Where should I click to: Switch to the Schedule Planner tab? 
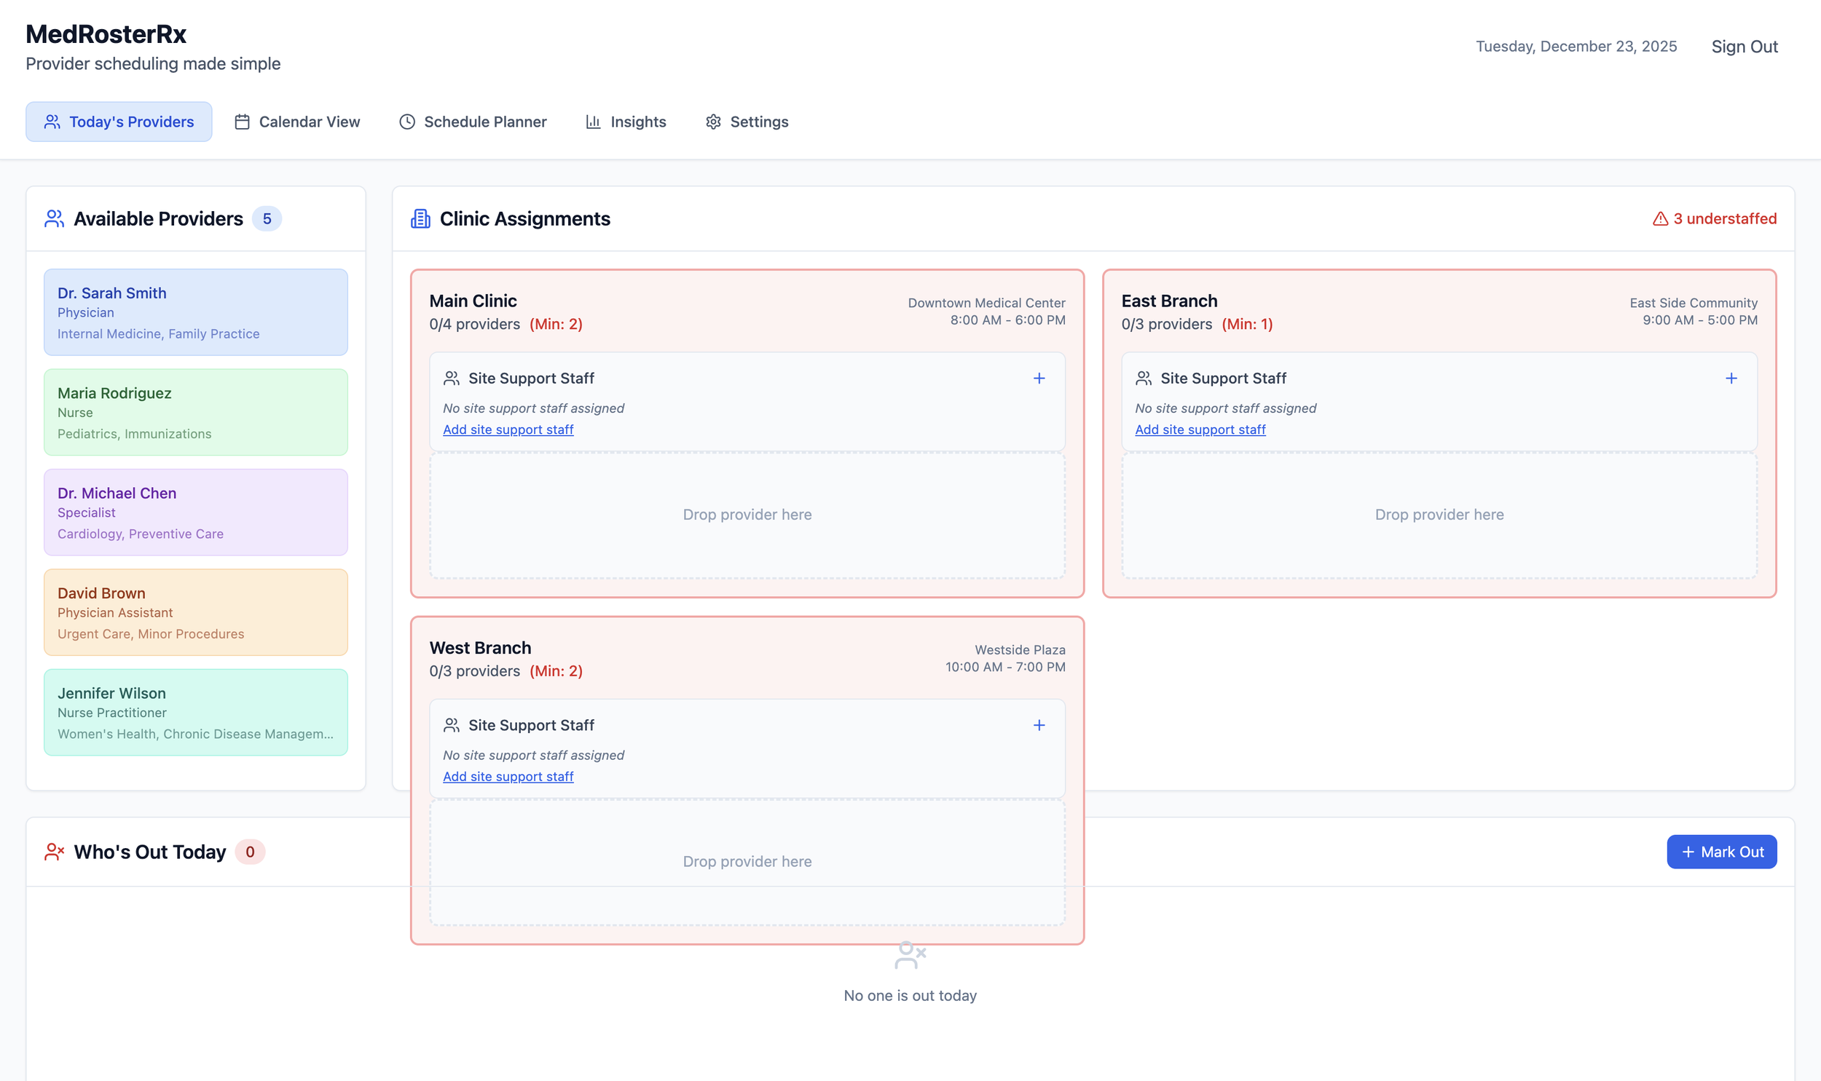coord(472,122)
